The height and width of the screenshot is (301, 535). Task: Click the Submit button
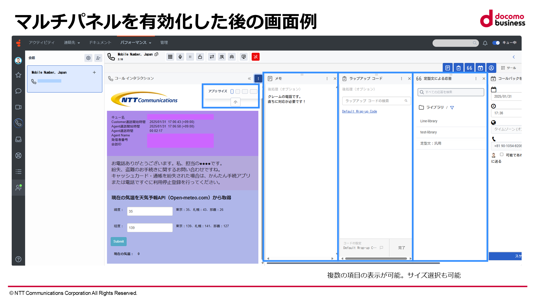(118, 242)
